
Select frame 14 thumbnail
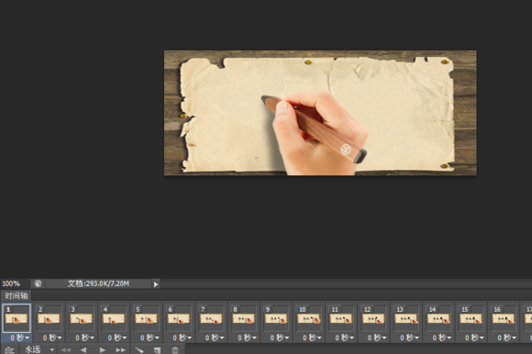coord(438,318)
